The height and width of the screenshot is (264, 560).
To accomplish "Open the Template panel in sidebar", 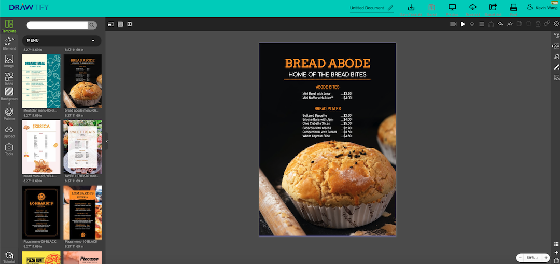I will point(9,26).
